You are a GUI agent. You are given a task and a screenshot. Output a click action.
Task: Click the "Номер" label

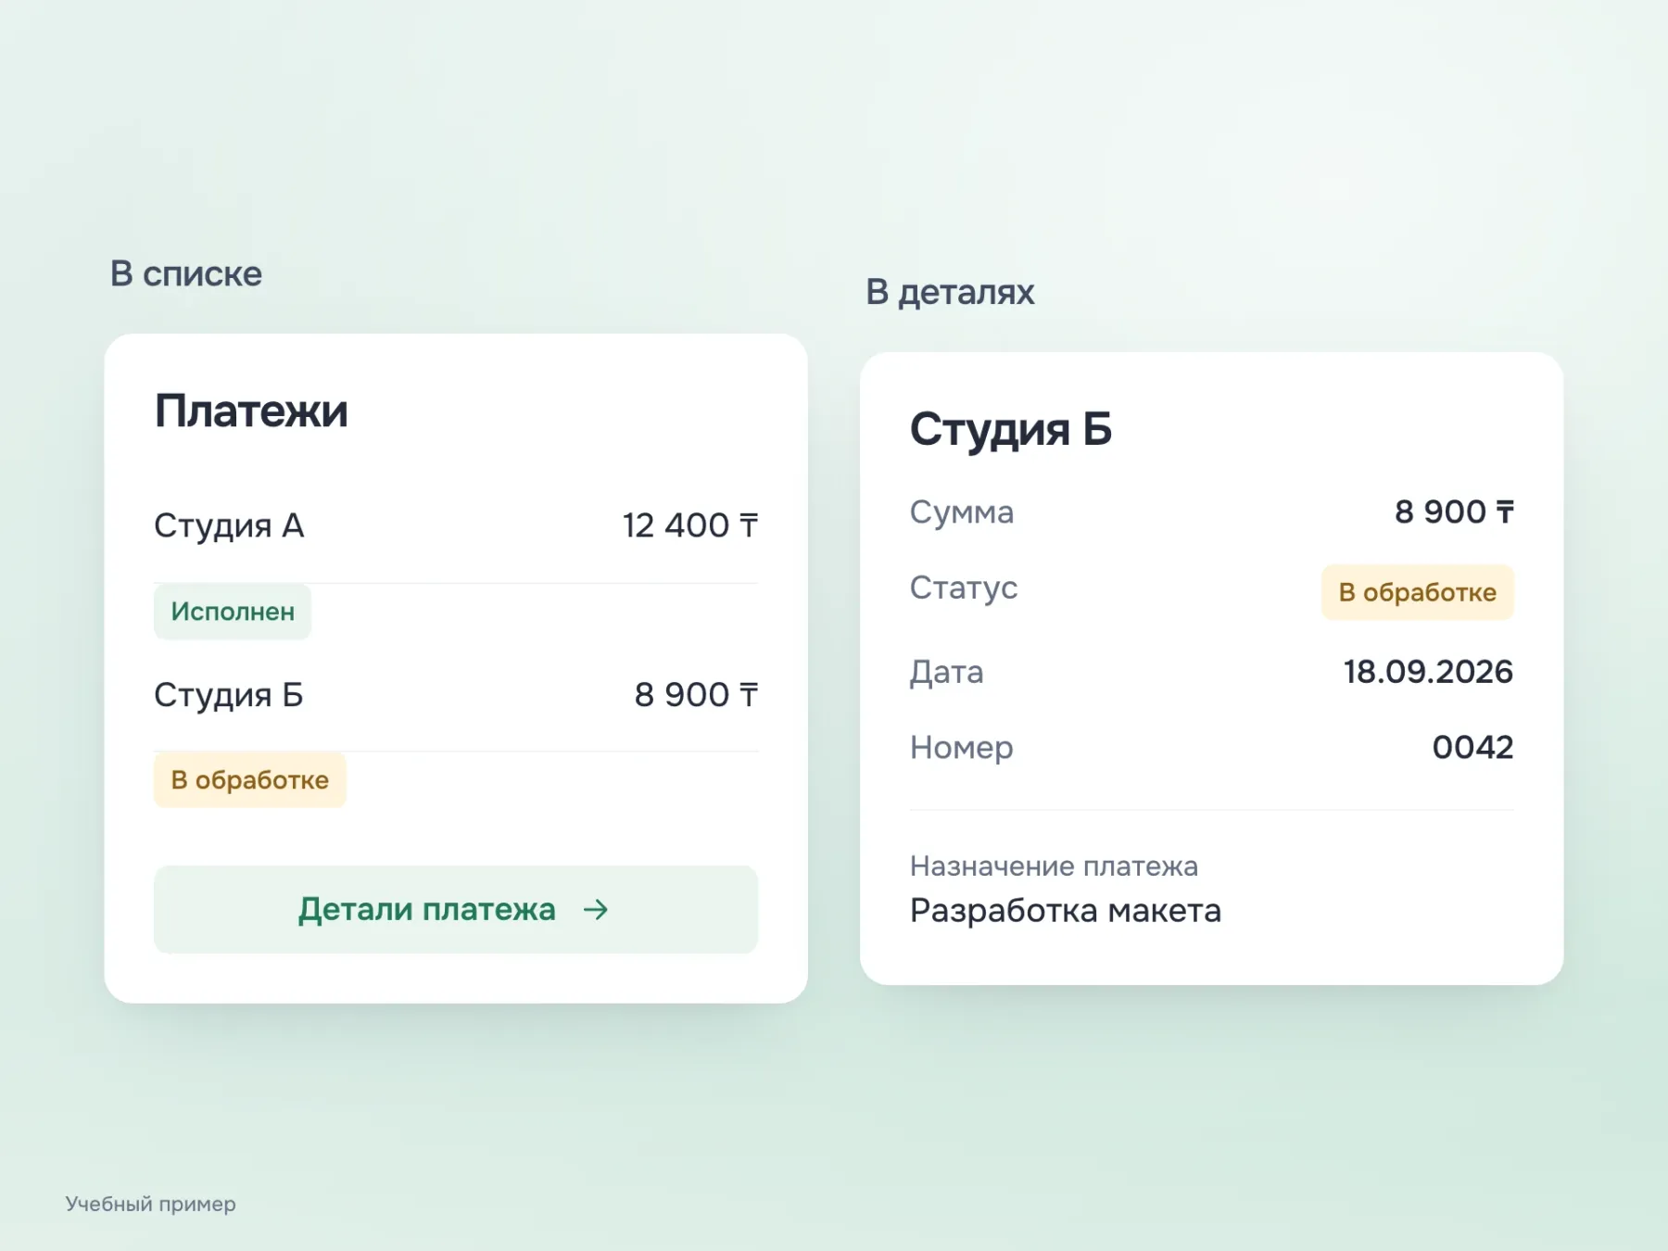click(x=962, y=748)
